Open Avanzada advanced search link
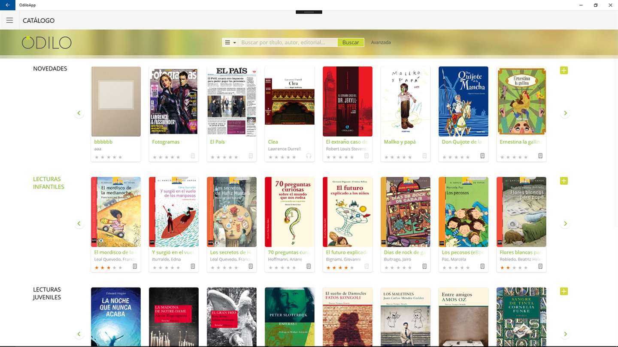 tap(381, 42)
